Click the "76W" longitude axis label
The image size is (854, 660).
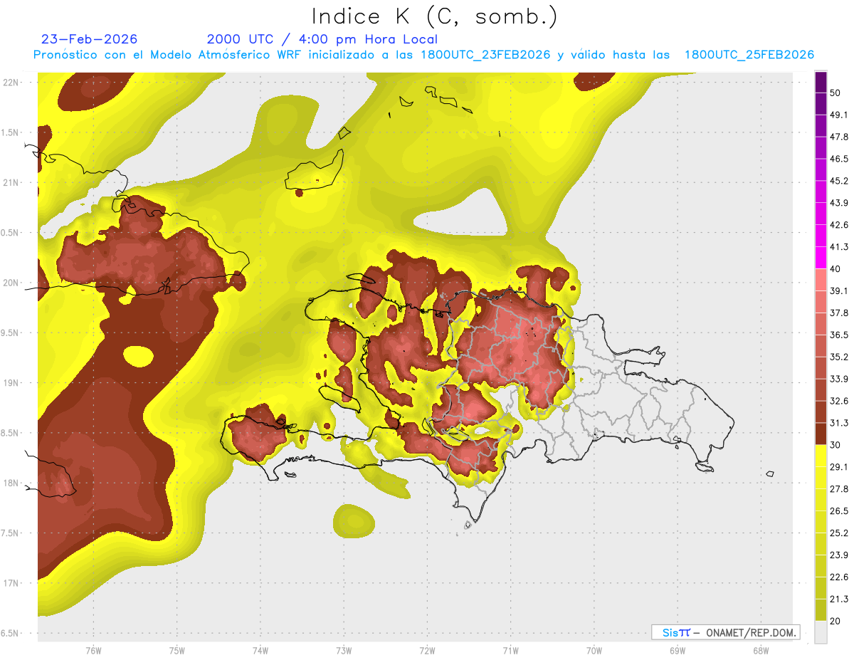[x=93, y=651]
